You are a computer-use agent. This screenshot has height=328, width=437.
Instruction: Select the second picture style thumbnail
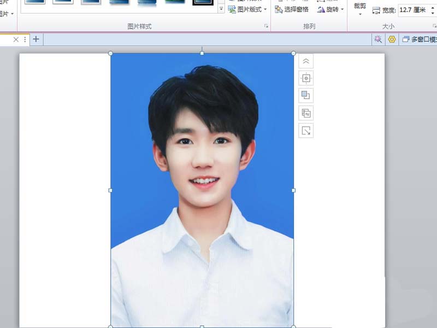pos(63,2)
